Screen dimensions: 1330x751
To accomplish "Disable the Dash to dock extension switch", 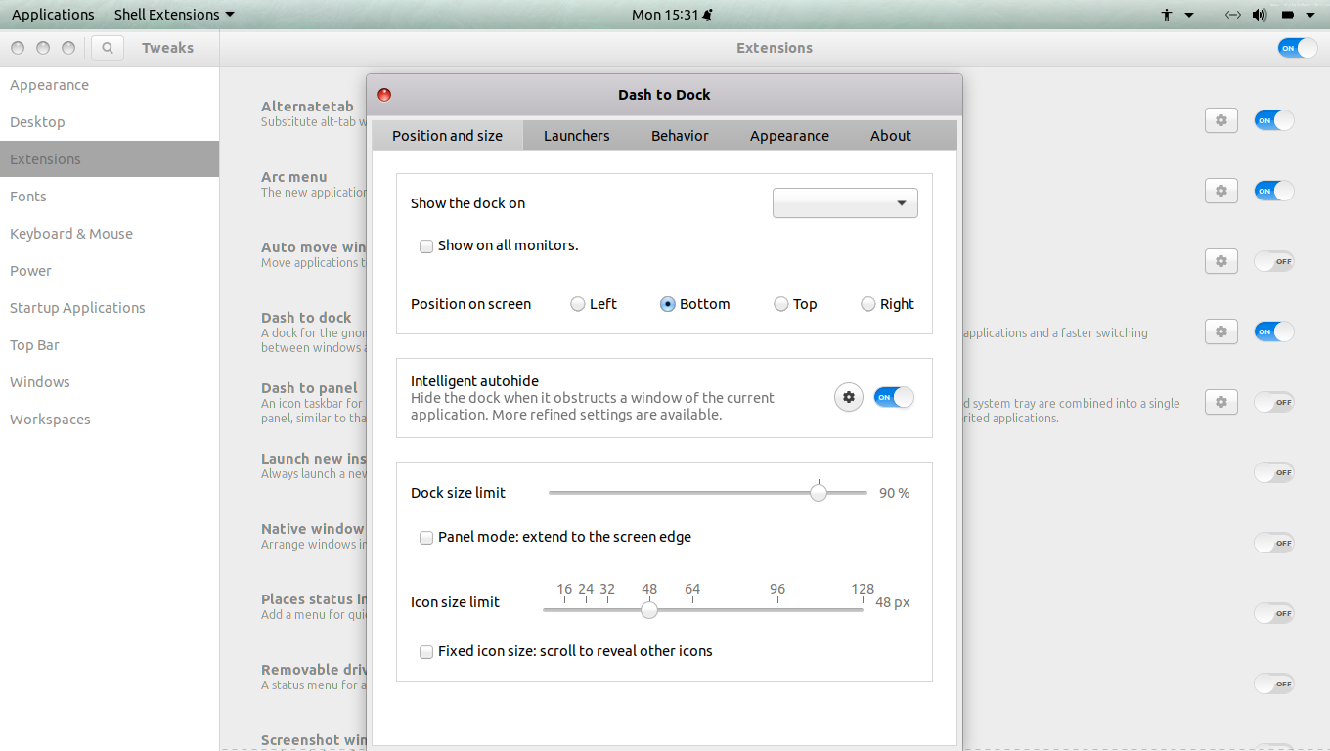I will 1273,331.
